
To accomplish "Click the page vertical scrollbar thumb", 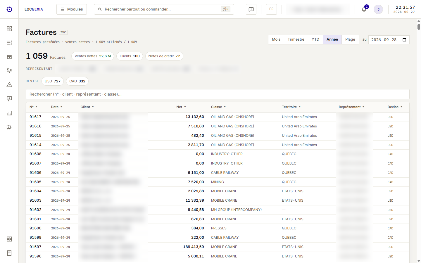I will coord(419,27).
